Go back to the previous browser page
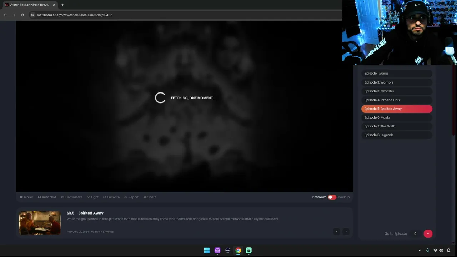 tap(5, 15)
